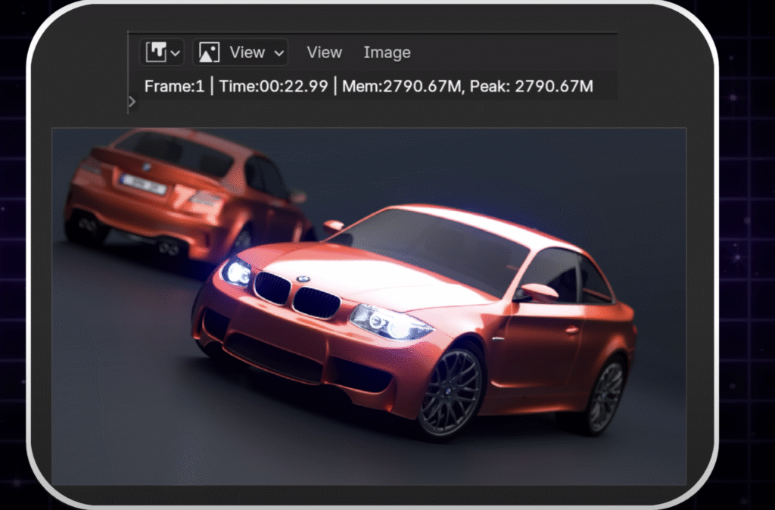Open the plain View menu beside Image
This screenshot has height=510, width=775.
click(324, 52)
